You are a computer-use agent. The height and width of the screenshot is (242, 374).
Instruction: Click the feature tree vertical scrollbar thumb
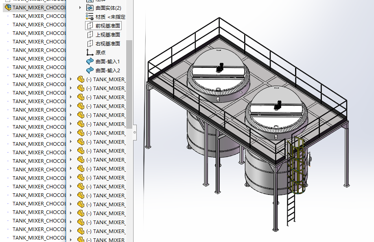tap(129, 84)
